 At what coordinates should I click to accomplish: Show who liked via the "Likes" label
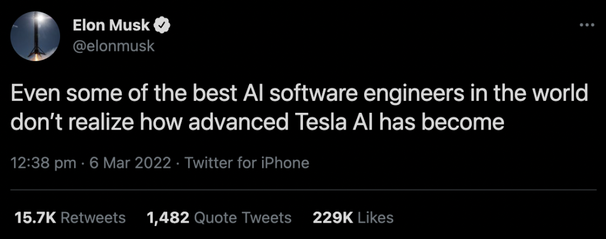point(375,218)
